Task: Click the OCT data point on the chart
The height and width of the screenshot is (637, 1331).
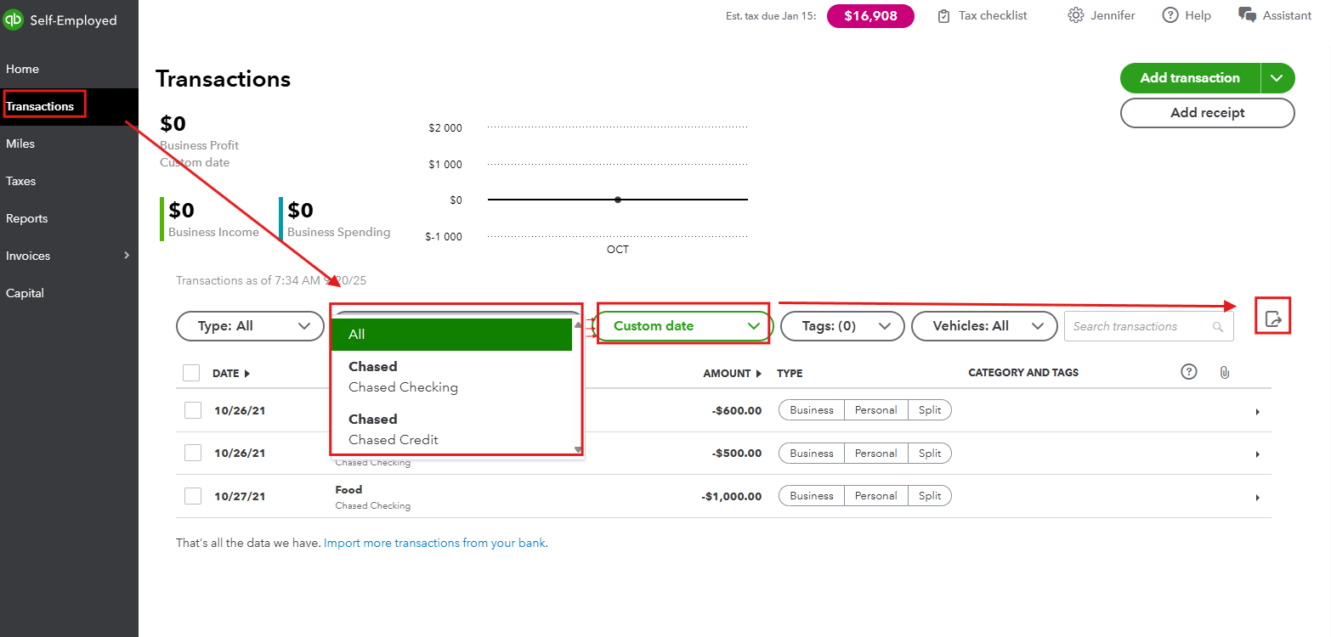Action: click(x=618, y=200)
